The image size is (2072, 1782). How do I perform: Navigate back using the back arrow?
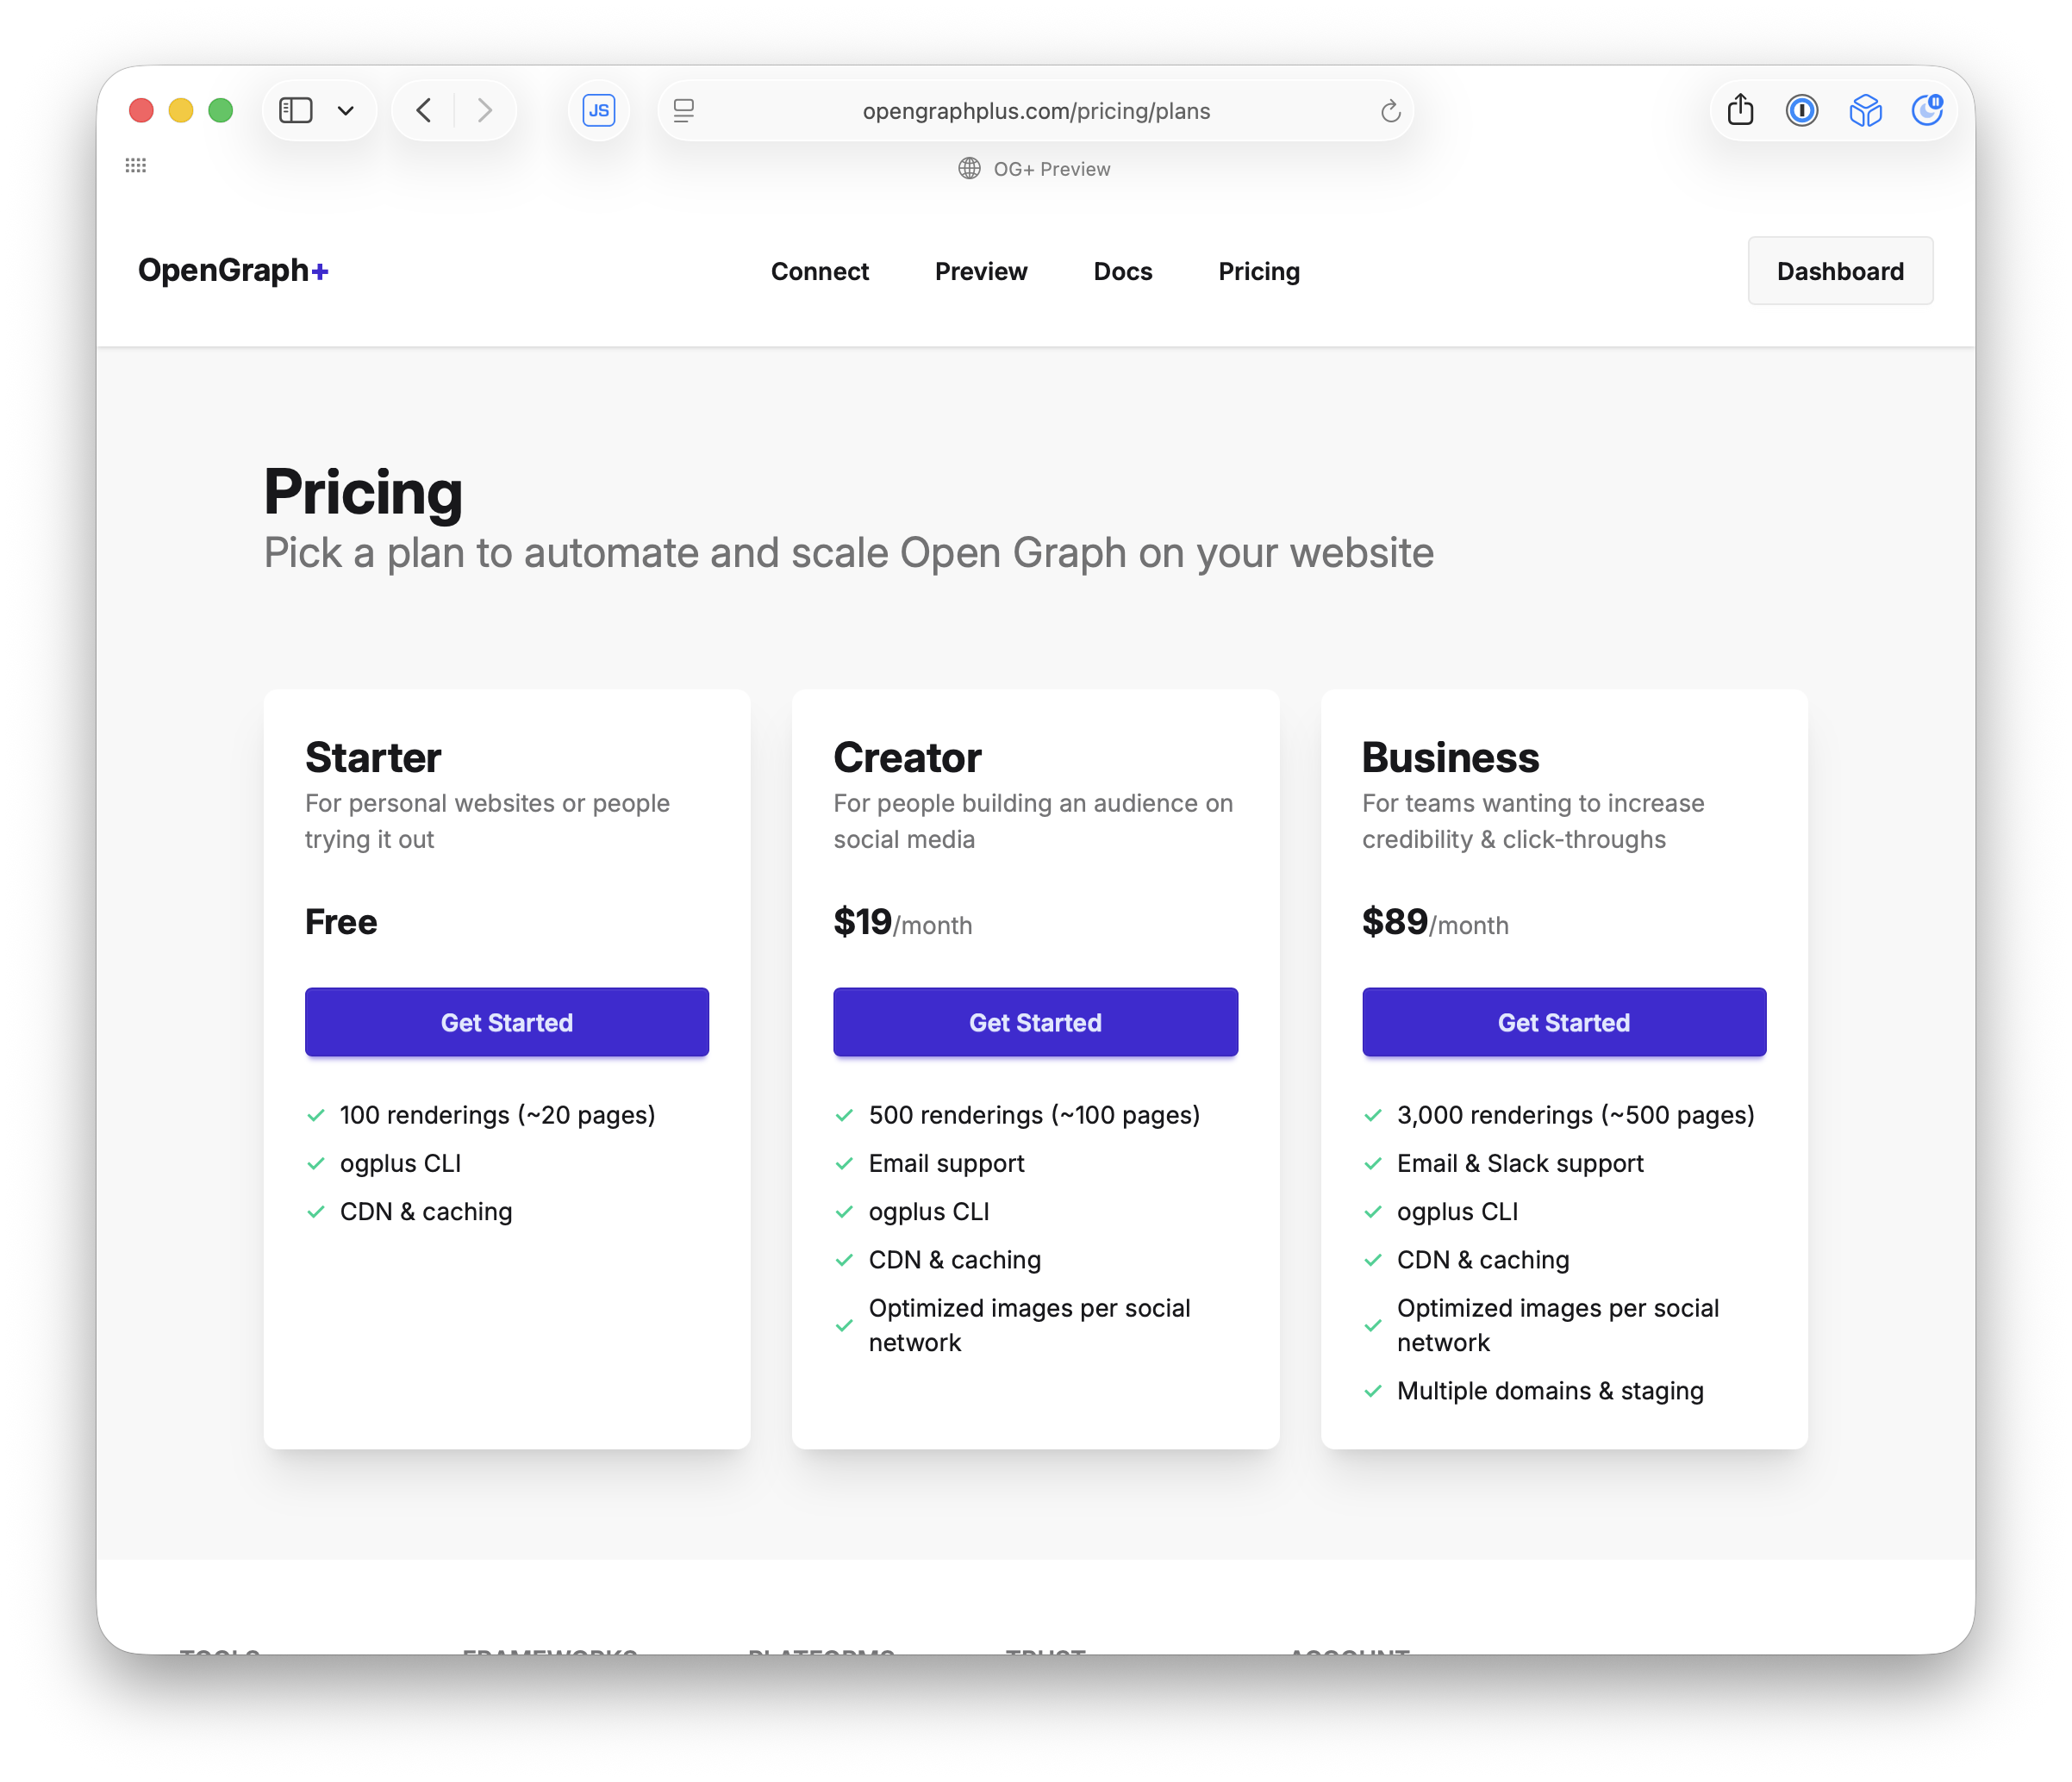[x=423, y=110]
